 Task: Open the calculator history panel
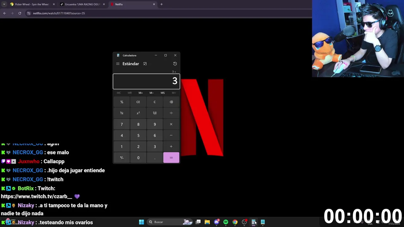click(175, 64)
